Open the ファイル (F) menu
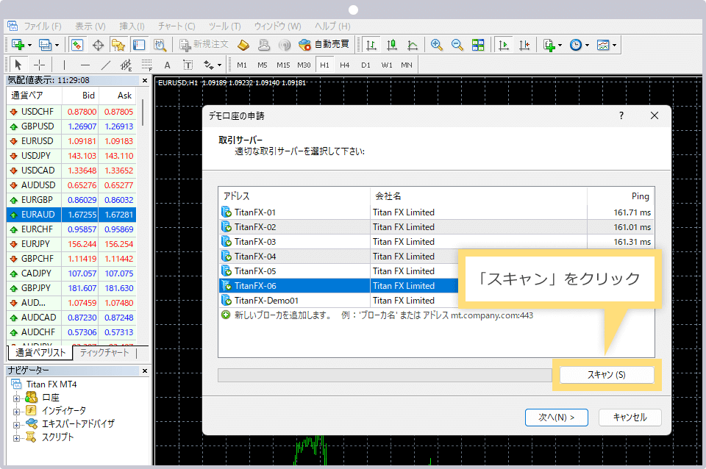 (x=43, y=26)
